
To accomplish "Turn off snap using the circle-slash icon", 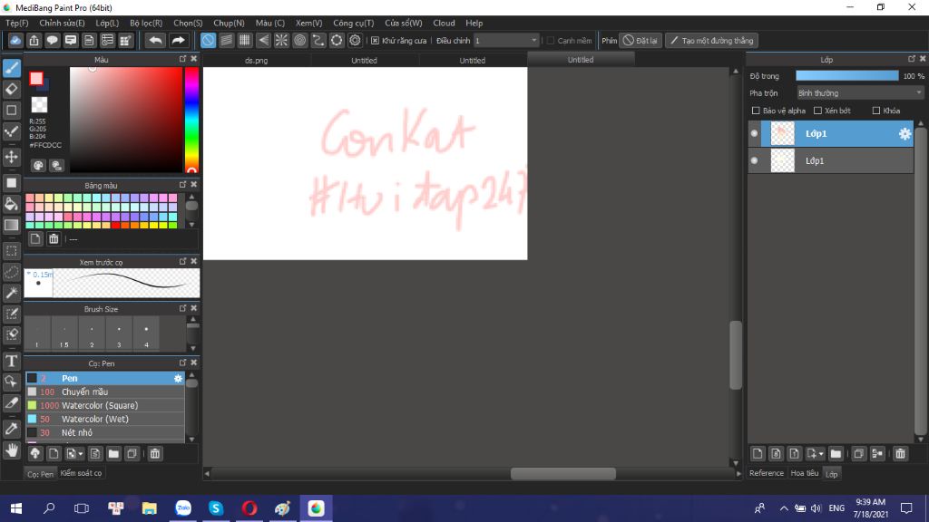I will coord(208,40).
